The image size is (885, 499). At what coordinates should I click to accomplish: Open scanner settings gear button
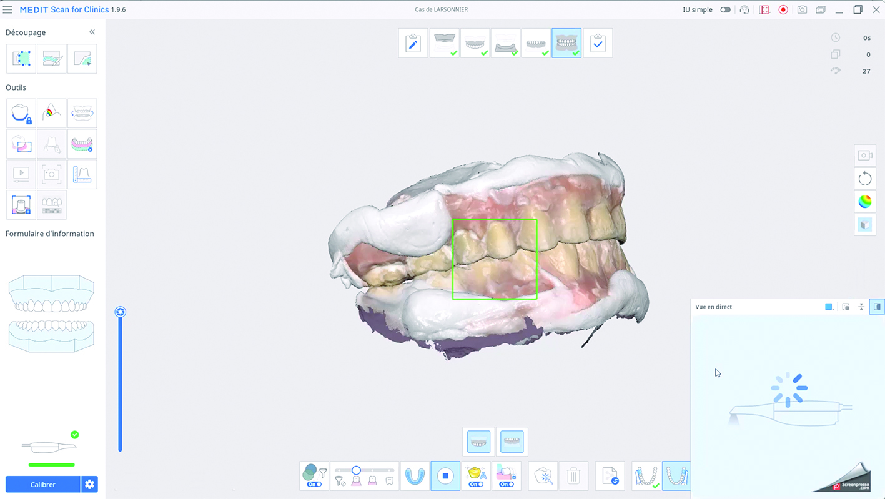[89, 484]
